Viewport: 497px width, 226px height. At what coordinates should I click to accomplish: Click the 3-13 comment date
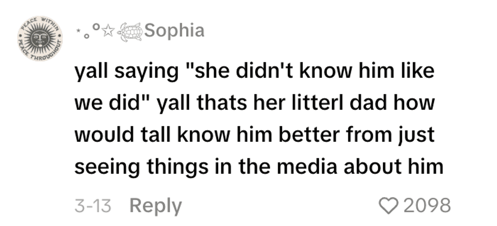92,206
